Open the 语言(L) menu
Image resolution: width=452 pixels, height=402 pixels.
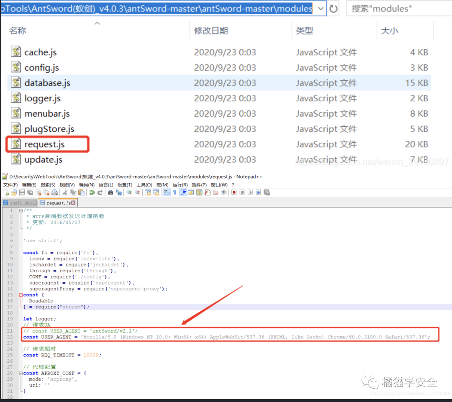click(106, 185)
